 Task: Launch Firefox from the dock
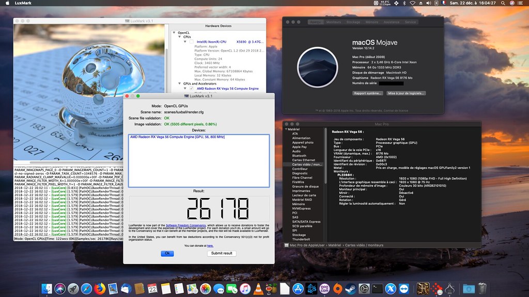(x=99, y=288)
